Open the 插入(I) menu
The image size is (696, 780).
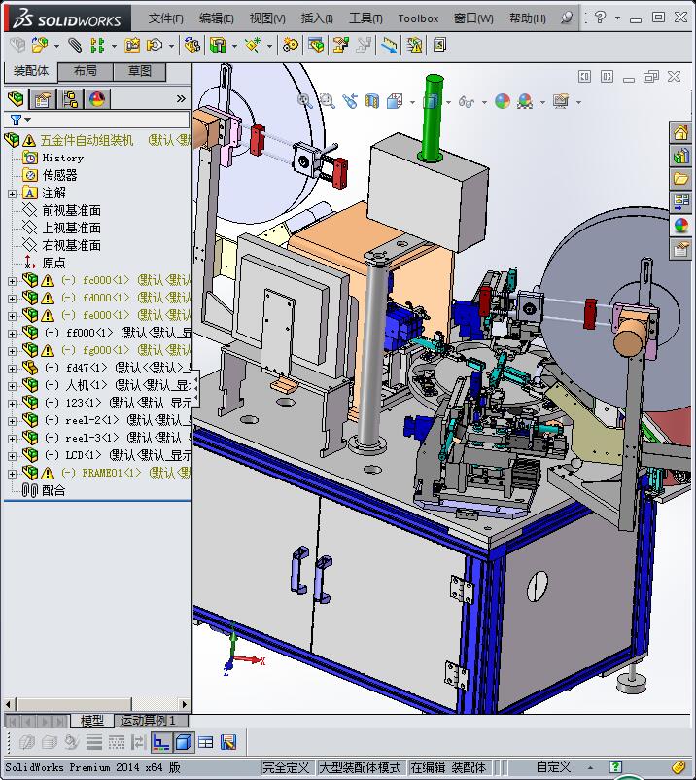click(x=317, y=18)
